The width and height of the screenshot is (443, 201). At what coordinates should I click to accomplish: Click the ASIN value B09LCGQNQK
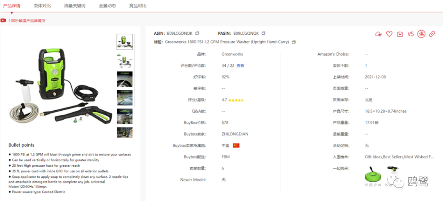point(180,33)
